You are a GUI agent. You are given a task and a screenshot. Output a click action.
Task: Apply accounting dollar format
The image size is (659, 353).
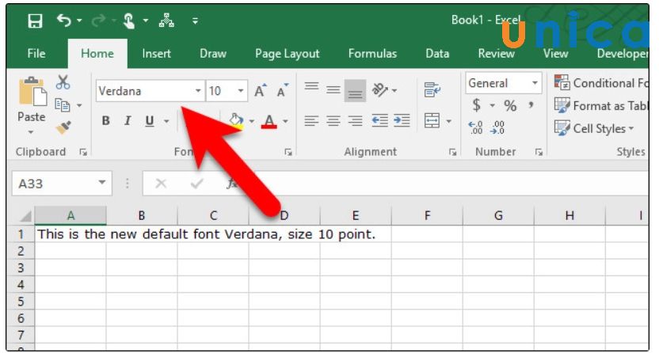476,105
